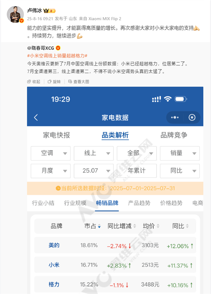Switch to the 品牌竞争 tab
This screenshot has height=294, width=211.
(174, 135)
